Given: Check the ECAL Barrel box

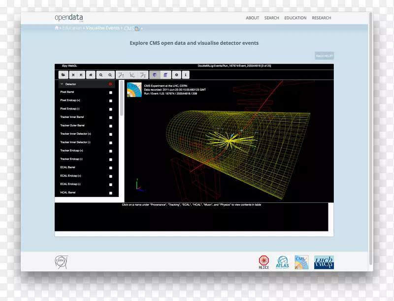Looking at the screenshot, I should (x=111, y=168).
